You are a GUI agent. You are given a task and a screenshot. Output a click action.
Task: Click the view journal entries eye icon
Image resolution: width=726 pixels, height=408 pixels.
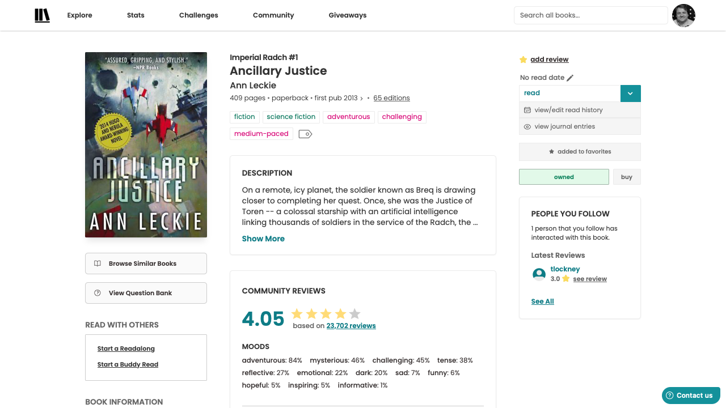pyautogui.click(x=527, y=127)
